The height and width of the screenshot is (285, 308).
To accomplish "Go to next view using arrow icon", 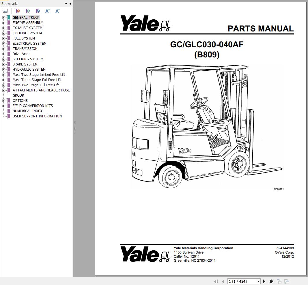I will (x=286, y=281).
